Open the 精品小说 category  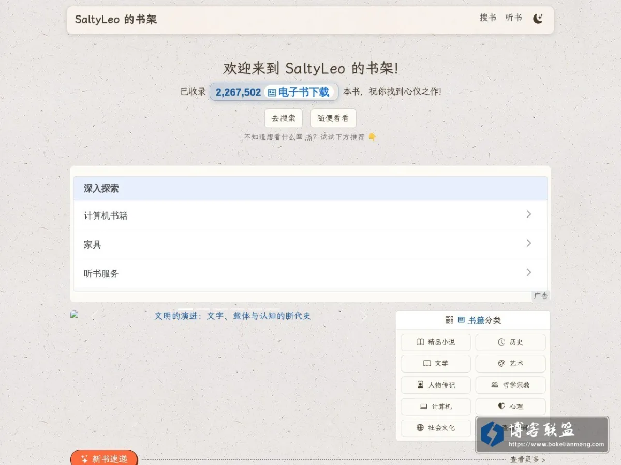coord(436,342)
